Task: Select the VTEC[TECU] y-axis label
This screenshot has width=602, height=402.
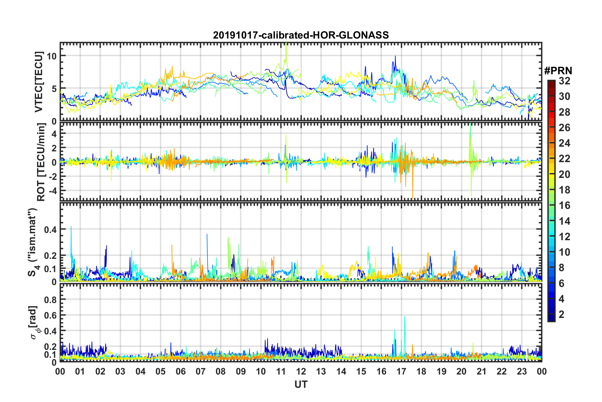Action: (x=39, y=82)
